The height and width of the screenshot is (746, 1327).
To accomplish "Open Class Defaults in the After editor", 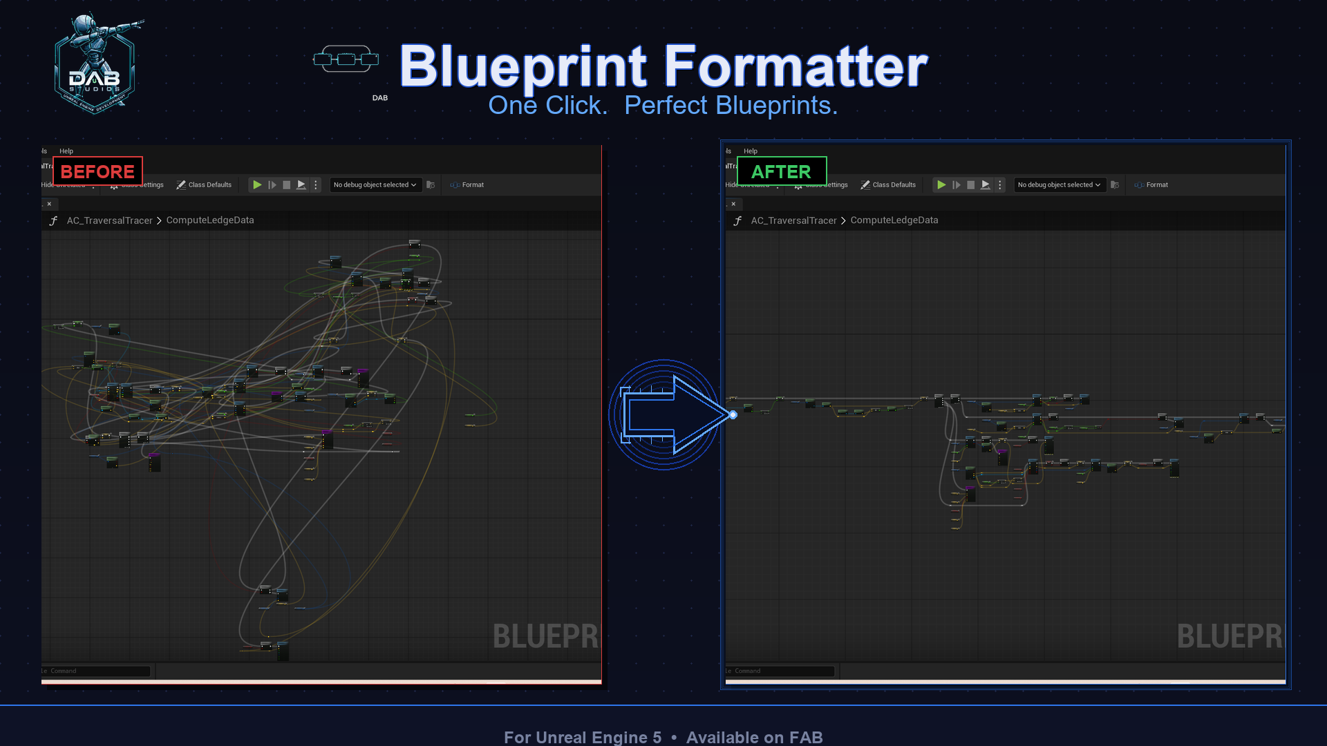I will point(888,185).
